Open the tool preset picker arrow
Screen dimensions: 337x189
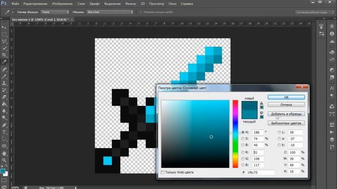pos(13,12)
